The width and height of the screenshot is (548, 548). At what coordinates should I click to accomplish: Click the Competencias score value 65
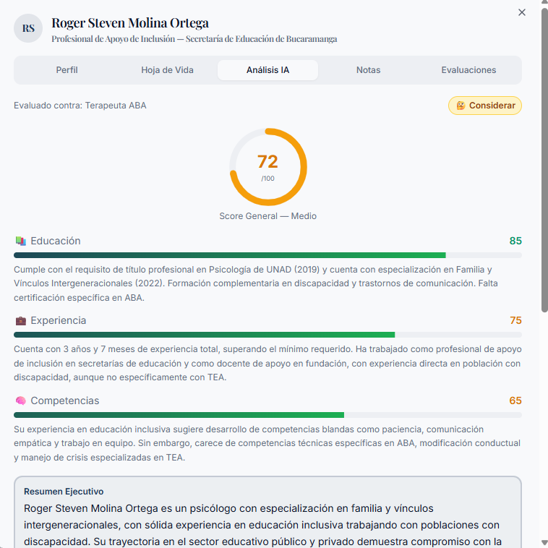coord(515,401)
